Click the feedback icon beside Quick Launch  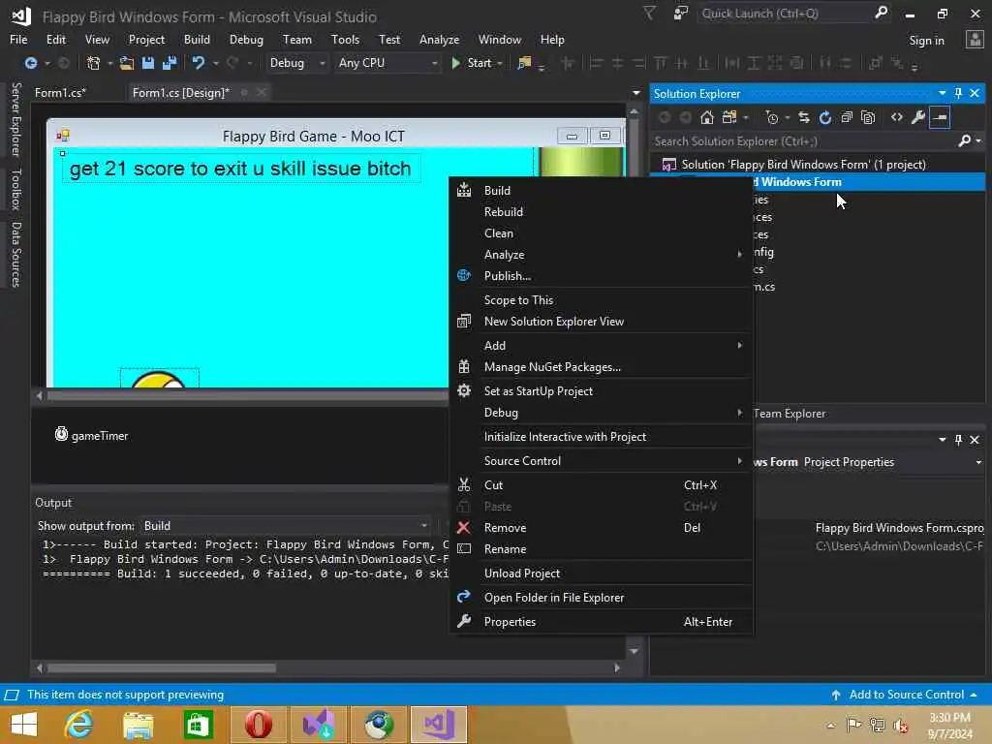pos(680,13)
